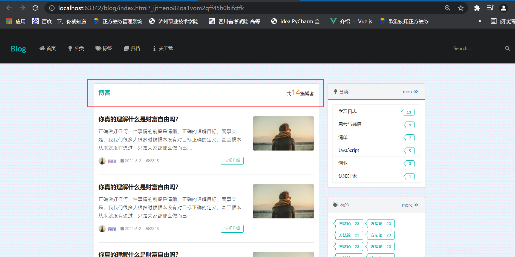View site information for localhost

coord(52,8)
